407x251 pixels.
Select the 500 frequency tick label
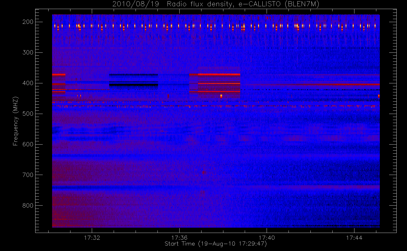pyautogui.click(x=28, y=114)
